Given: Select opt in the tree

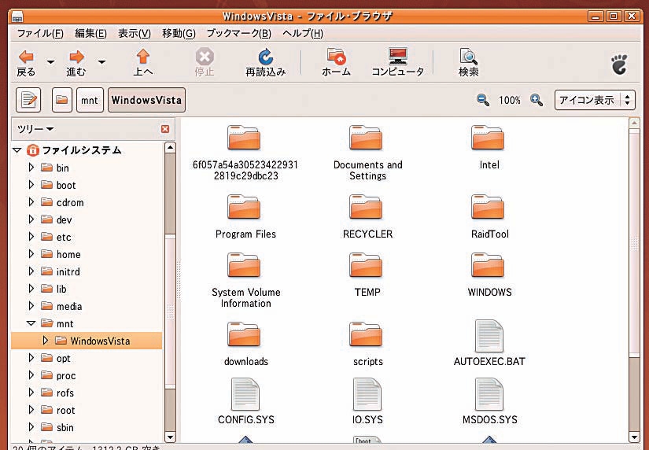Looking at the screenshot, I should click(64, 359).
